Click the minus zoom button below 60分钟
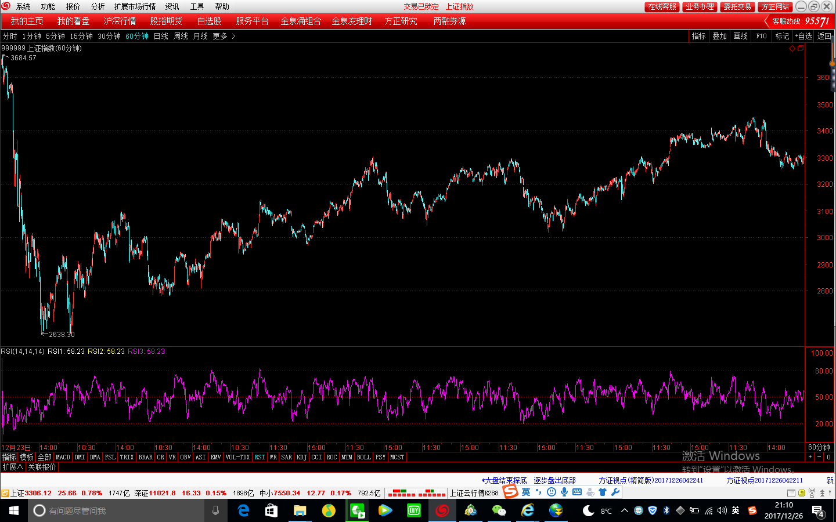Image resolution: width=836 pixels, height=522 pixels. [x=819, y=457]
